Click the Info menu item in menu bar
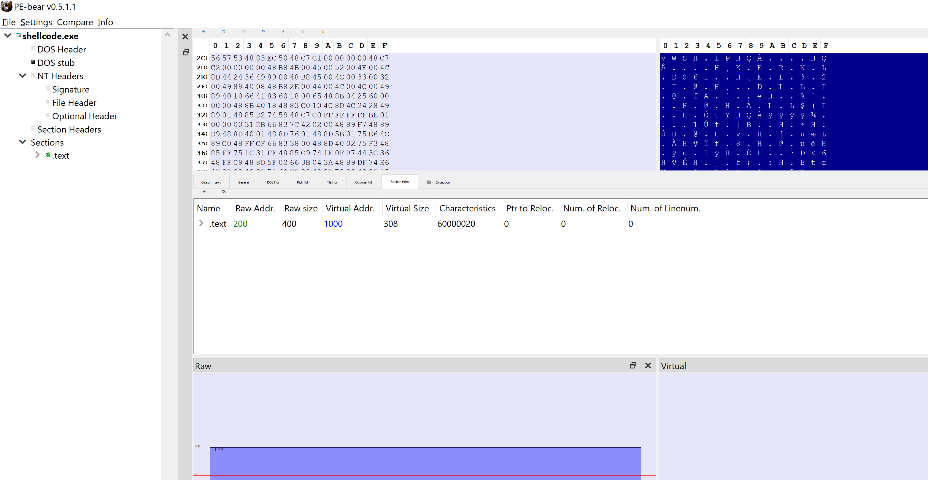 [105, 22]
